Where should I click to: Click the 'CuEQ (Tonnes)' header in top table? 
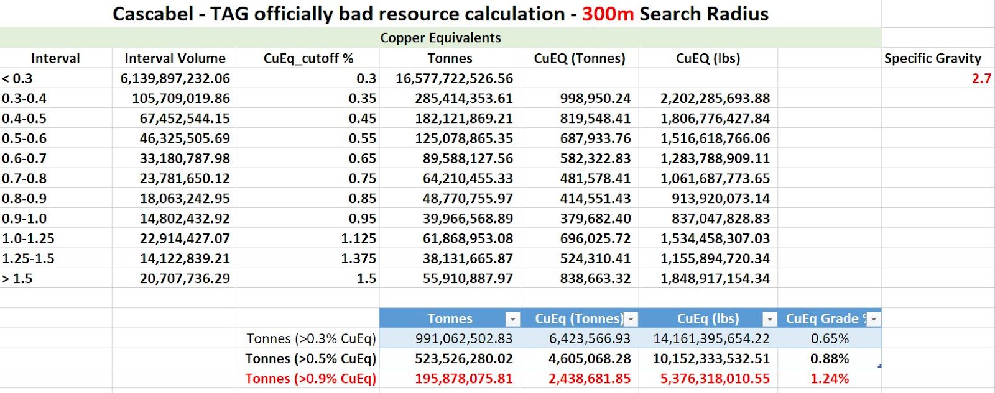580,58
